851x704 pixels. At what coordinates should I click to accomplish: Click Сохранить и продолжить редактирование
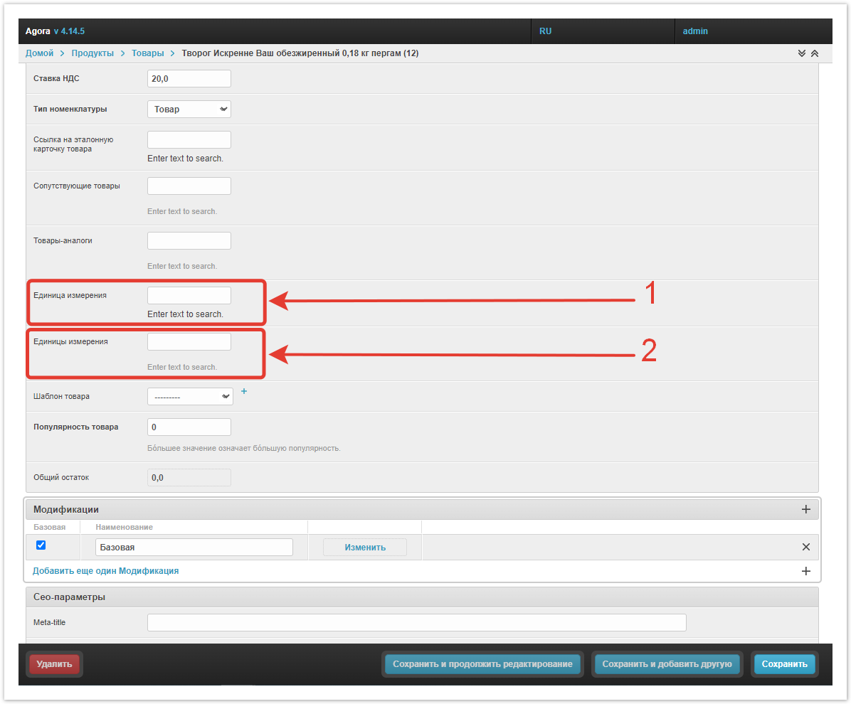[482, 664]
